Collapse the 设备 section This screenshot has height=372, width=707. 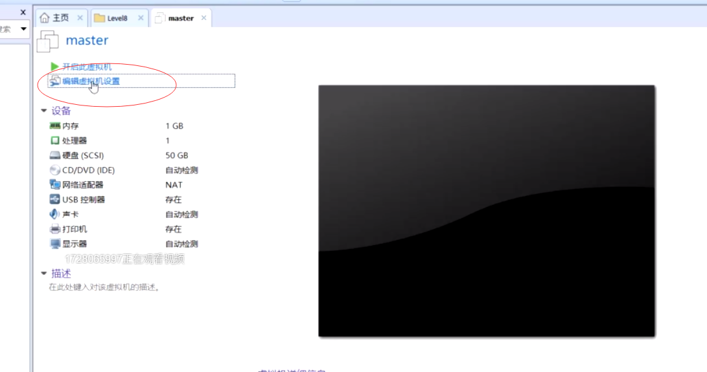click(x=43, y=111)
